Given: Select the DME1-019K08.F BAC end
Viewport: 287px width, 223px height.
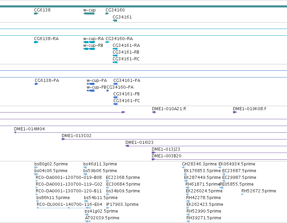Looking at the screenshot, I should pyautogui.click(x=250, y=109).
